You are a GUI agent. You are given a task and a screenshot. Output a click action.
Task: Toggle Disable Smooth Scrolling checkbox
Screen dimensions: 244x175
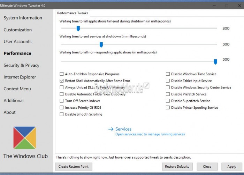pos(62,114)
